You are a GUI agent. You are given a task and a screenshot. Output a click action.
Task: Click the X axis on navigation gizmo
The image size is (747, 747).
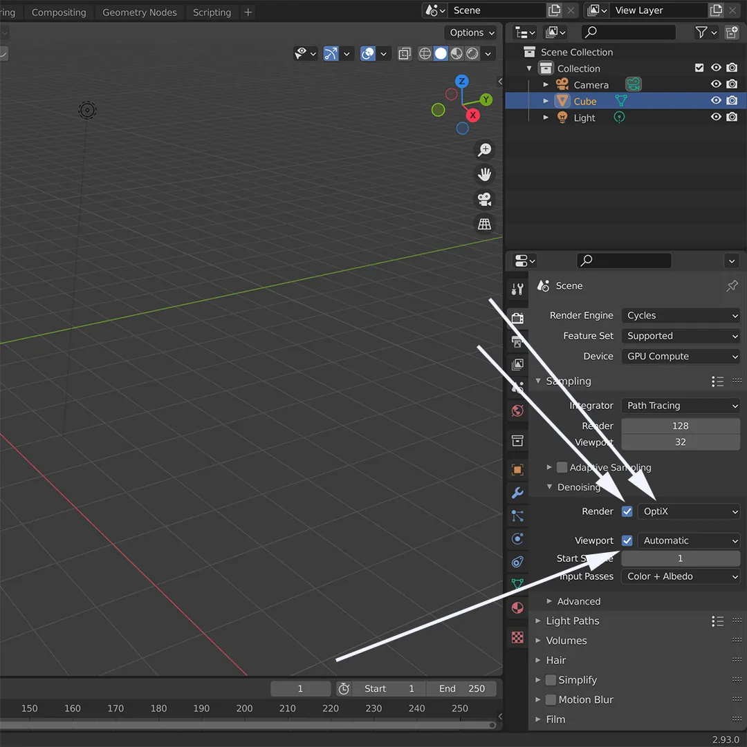[x=473, y=115]
